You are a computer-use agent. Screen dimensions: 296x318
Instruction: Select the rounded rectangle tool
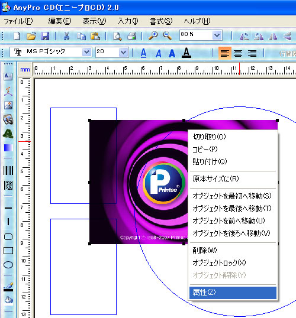pyautogui.click(x=8, y=236)
